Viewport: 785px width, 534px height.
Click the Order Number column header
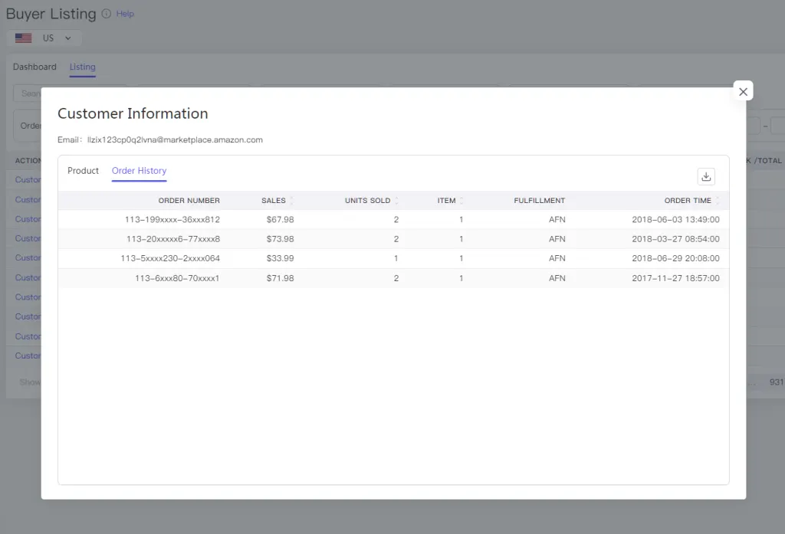189,201
